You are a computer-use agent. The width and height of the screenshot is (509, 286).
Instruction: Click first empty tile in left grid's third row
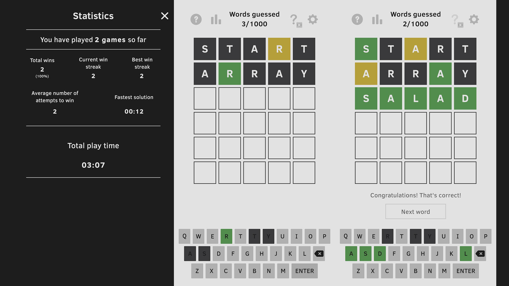[x=205, y=99]
